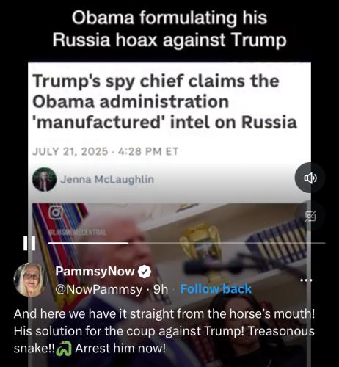Screen dimensions: 339x367
Task: Click the Follow back link
Action: click(216, 289)
